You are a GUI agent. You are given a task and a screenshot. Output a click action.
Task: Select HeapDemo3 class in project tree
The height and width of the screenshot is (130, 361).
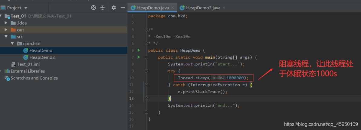(42, 57)
